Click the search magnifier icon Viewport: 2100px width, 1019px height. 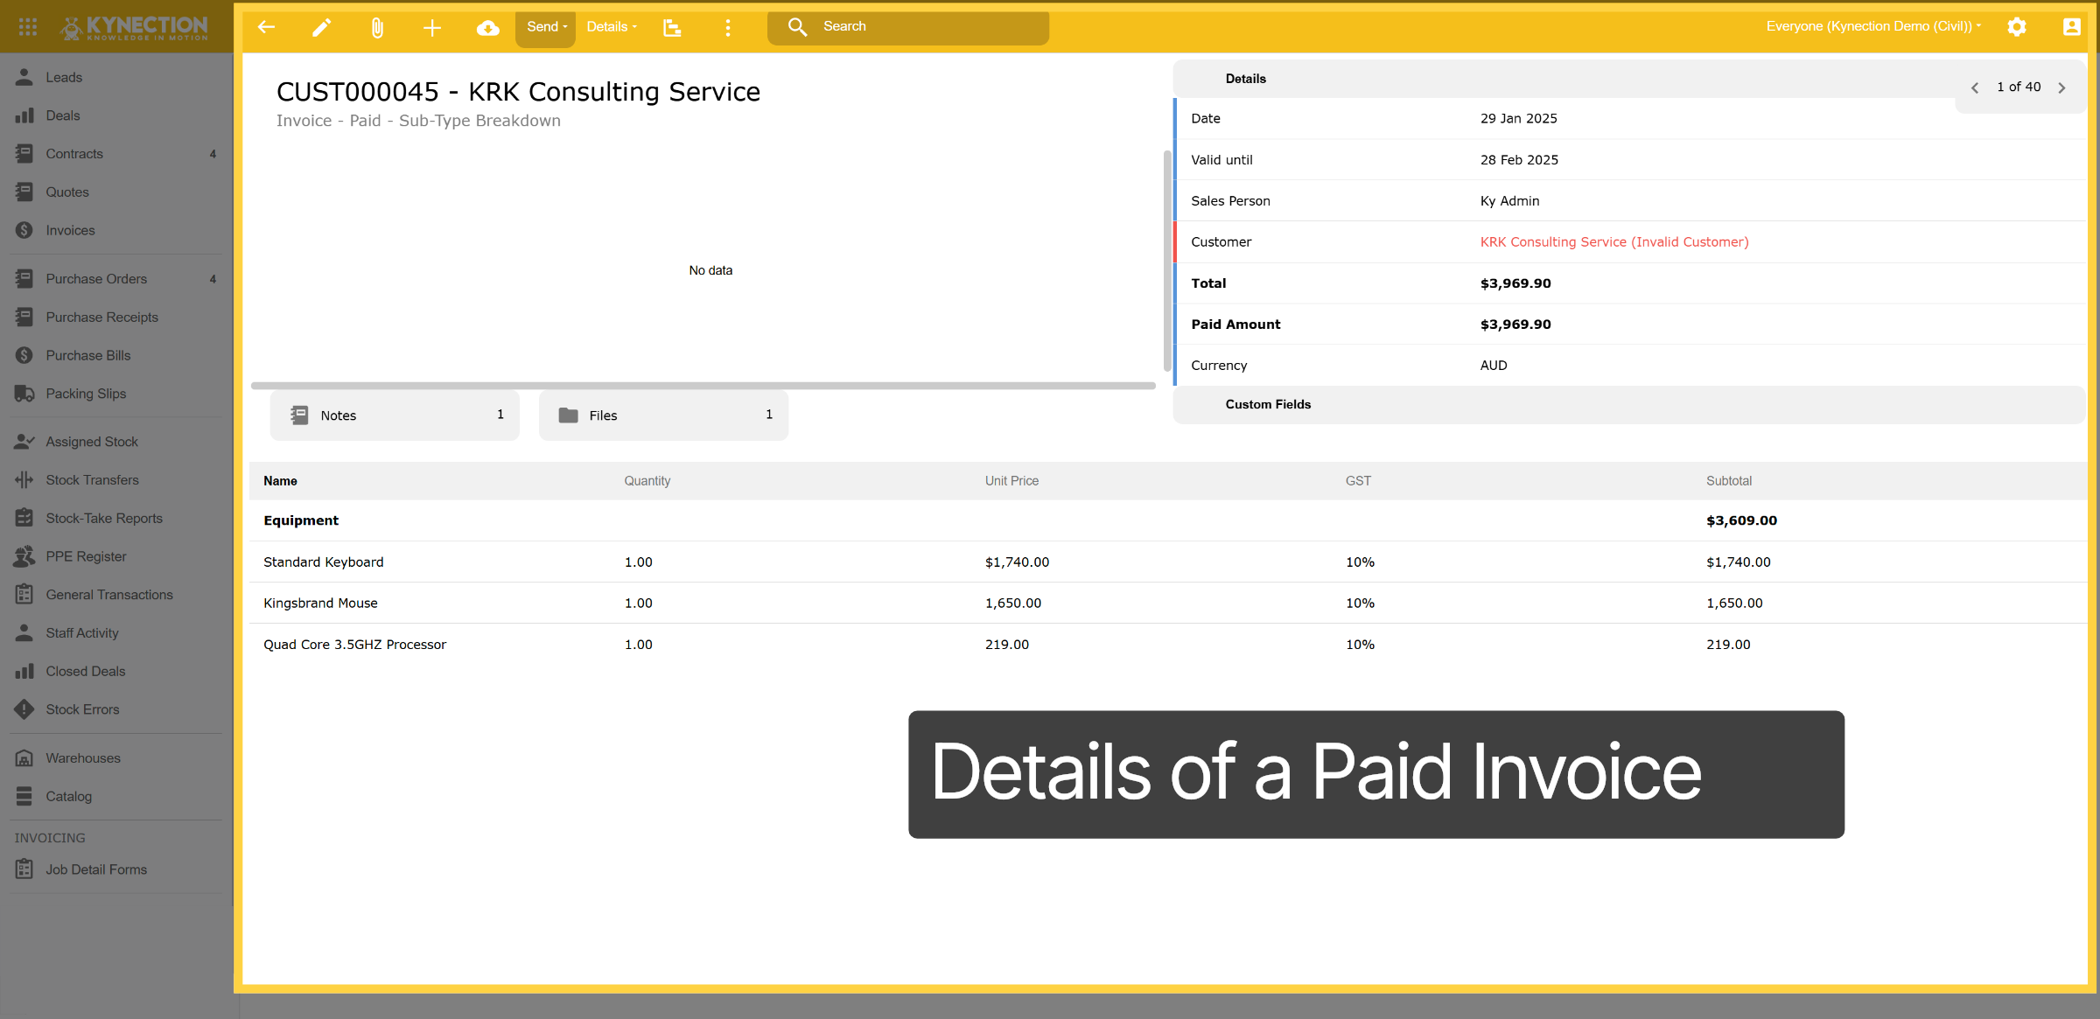(x=797, y=27)
